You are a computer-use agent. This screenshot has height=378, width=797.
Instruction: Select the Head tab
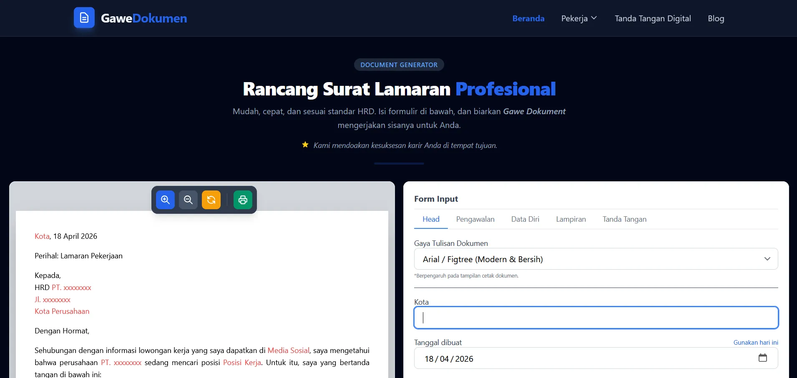431,219
